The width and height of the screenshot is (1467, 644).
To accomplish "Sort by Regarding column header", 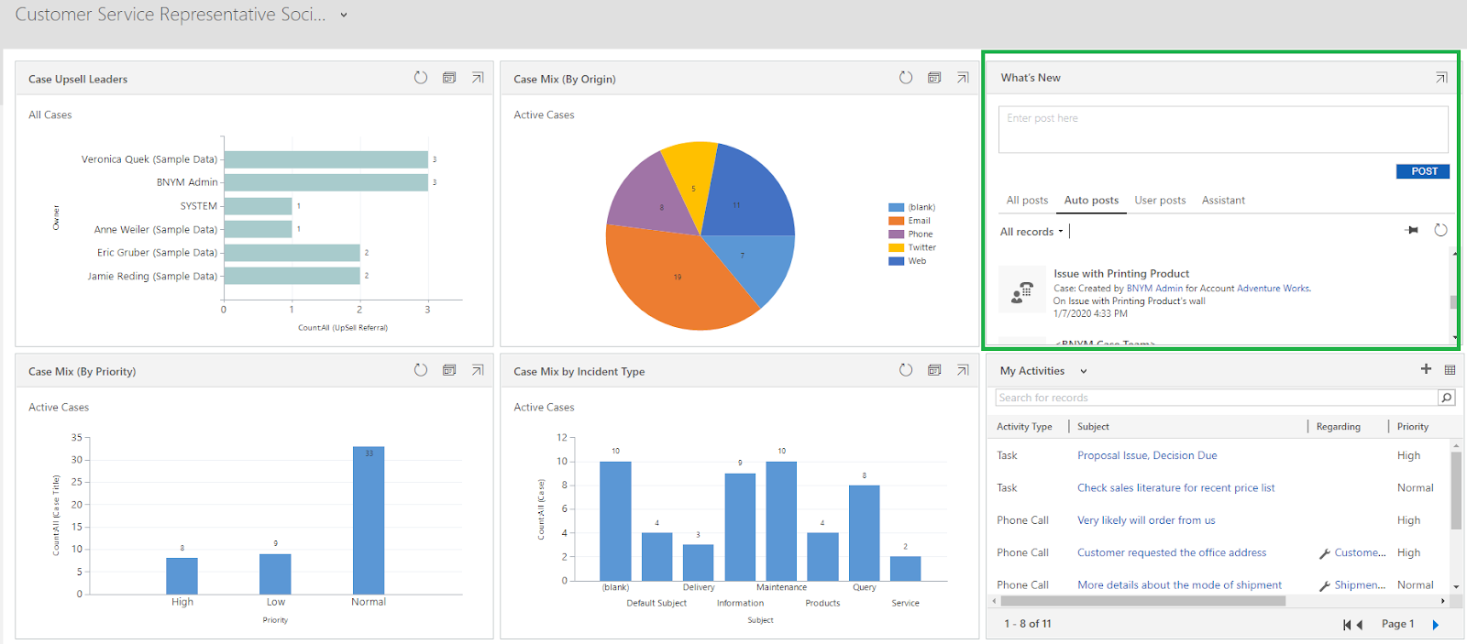I will tap(1338, 426).
